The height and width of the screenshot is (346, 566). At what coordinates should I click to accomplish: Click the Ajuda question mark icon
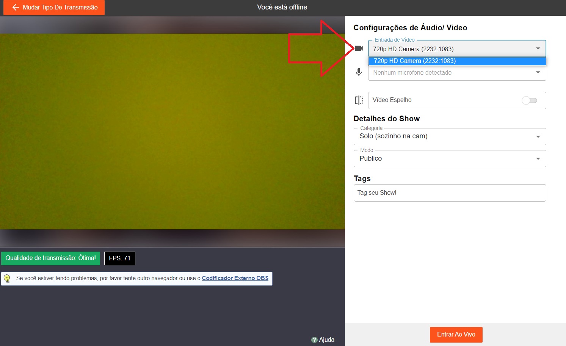[314, 340]
